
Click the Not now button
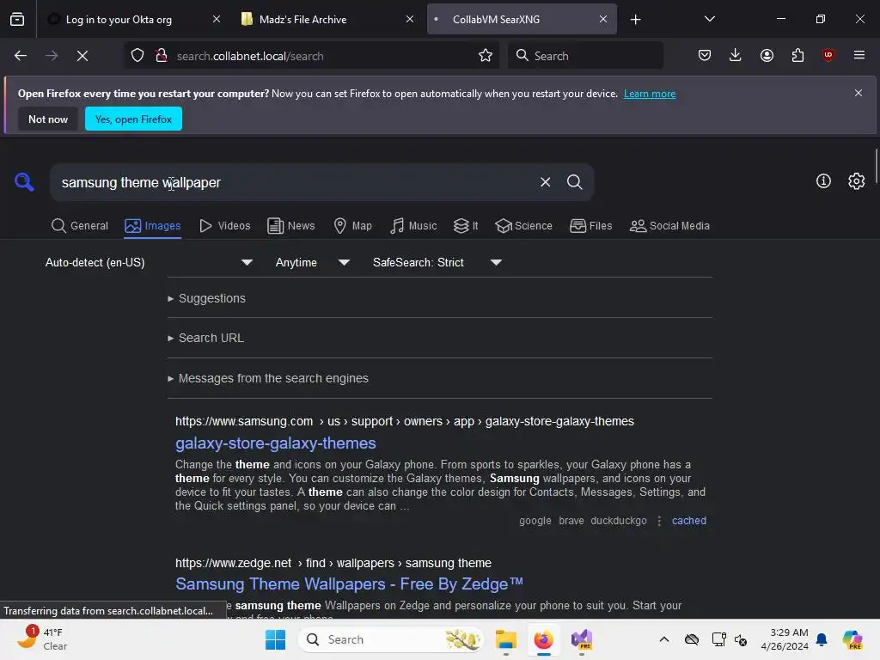[x=48, y=119]
